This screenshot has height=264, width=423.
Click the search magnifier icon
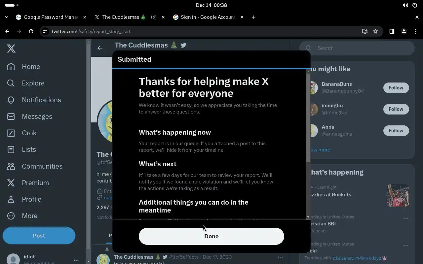309,48
